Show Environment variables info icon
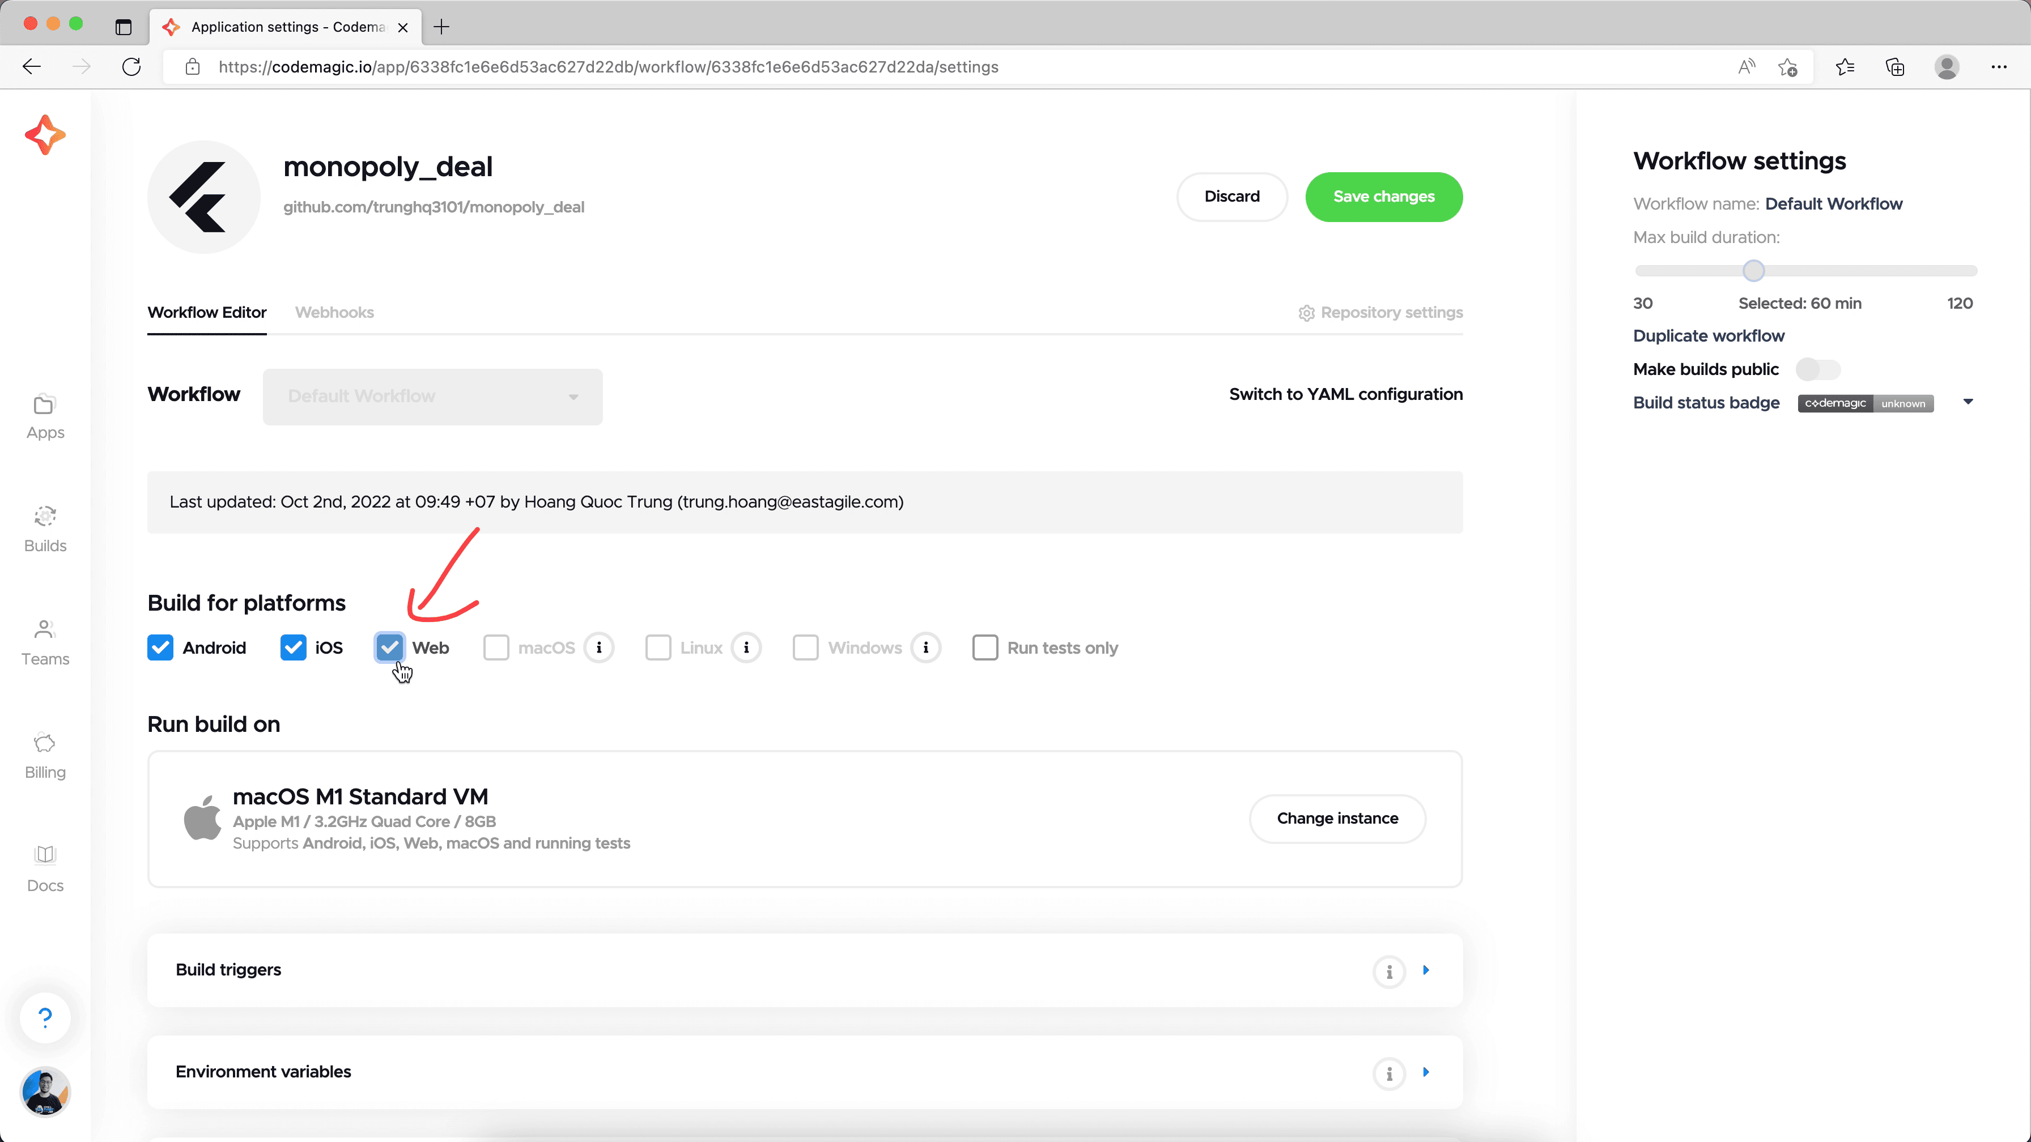This screenshot has height=1142, width=2031. [1389, 1073]
